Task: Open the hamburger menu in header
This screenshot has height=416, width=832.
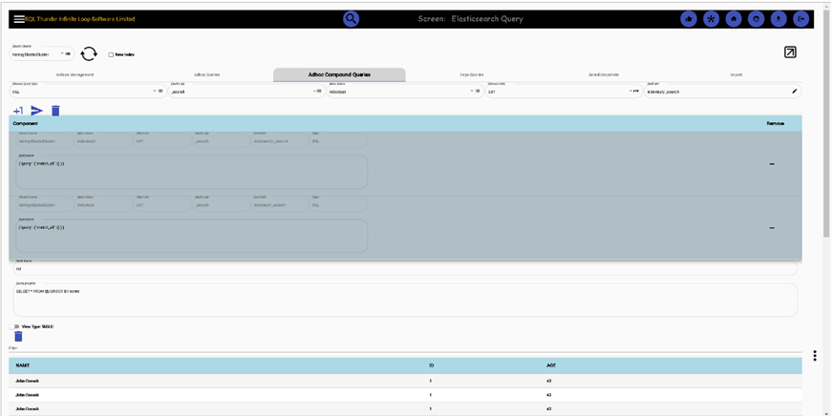Action: pyautogui.click(x=19, y=19)
